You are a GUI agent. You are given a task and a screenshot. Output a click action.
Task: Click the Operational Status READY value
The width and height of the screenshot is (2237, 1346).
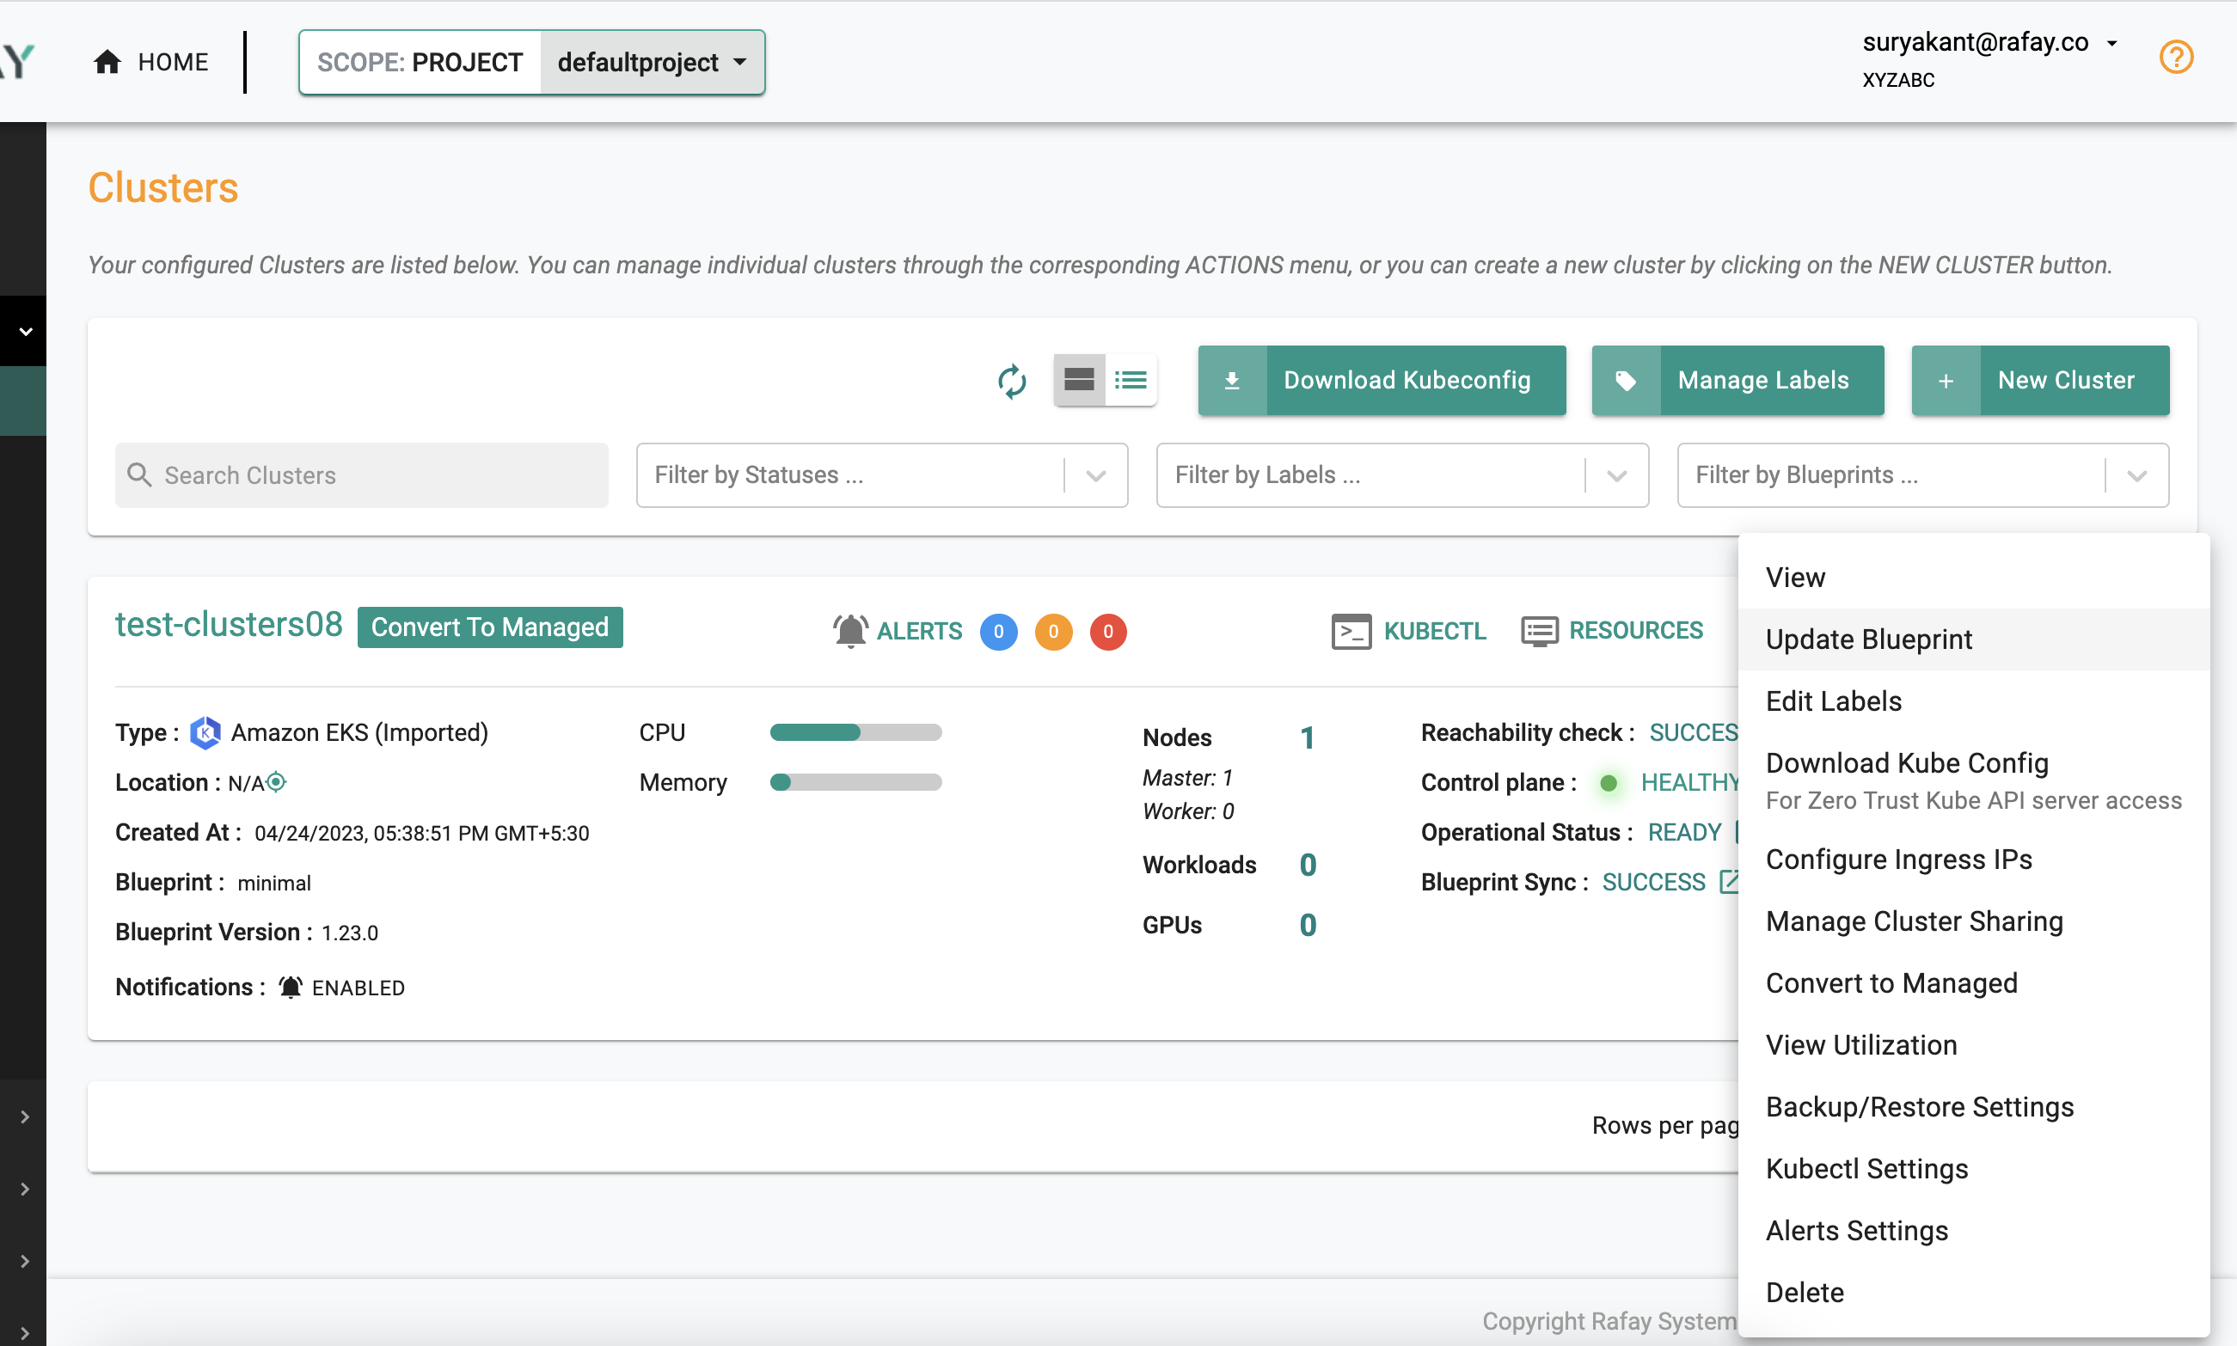[x=1683, y=833]
